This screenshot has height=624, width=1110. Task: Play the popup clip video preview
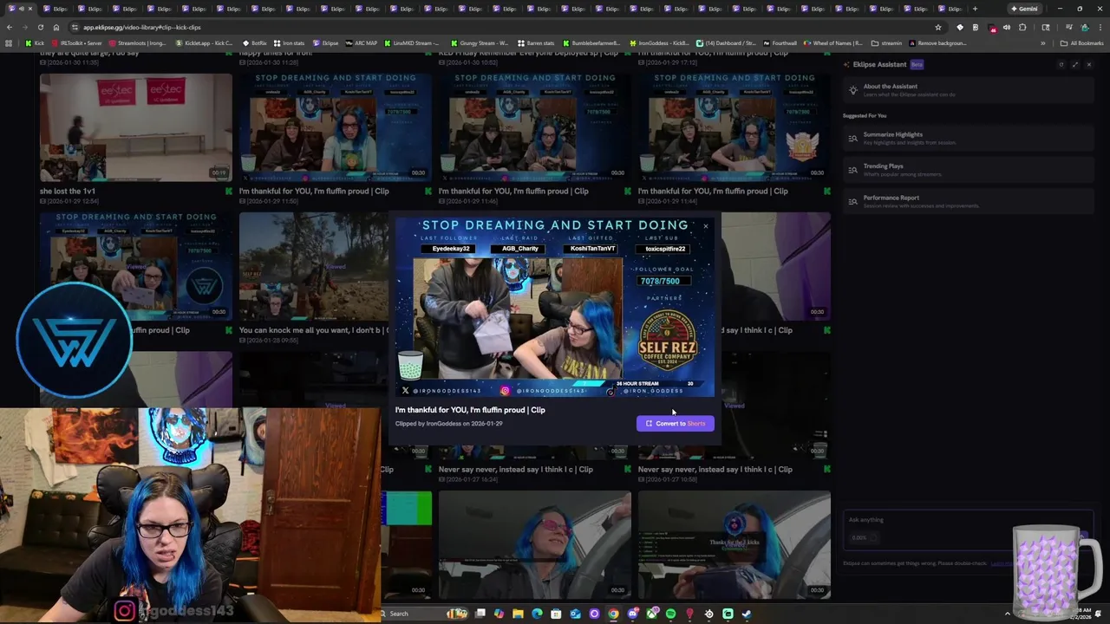[x=555, y=307]
